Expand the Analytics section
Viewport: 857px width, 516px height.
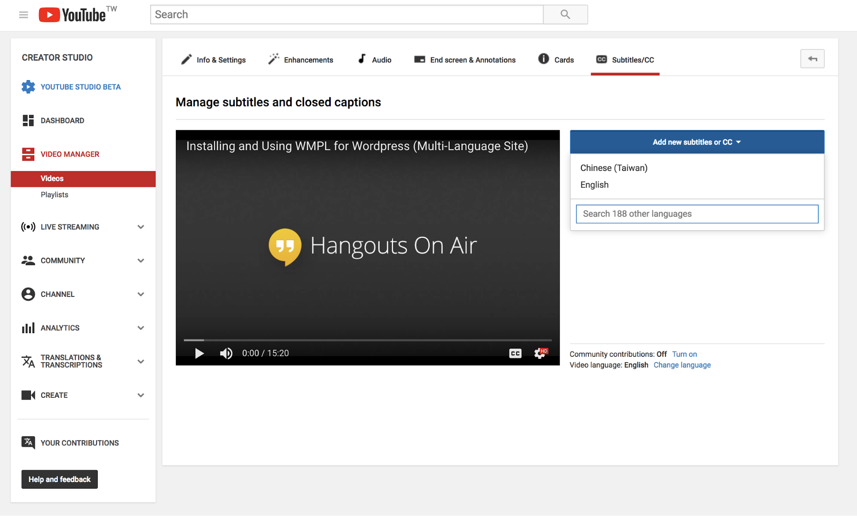tap(141, 328)
